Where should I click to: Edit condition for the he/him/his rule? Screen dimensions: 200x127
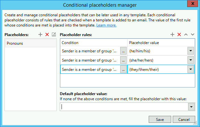(x=123, y=51)
